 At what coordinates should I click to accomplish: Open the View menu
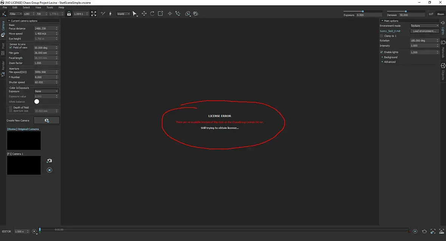pyautogui.click(x=38, y=8)
